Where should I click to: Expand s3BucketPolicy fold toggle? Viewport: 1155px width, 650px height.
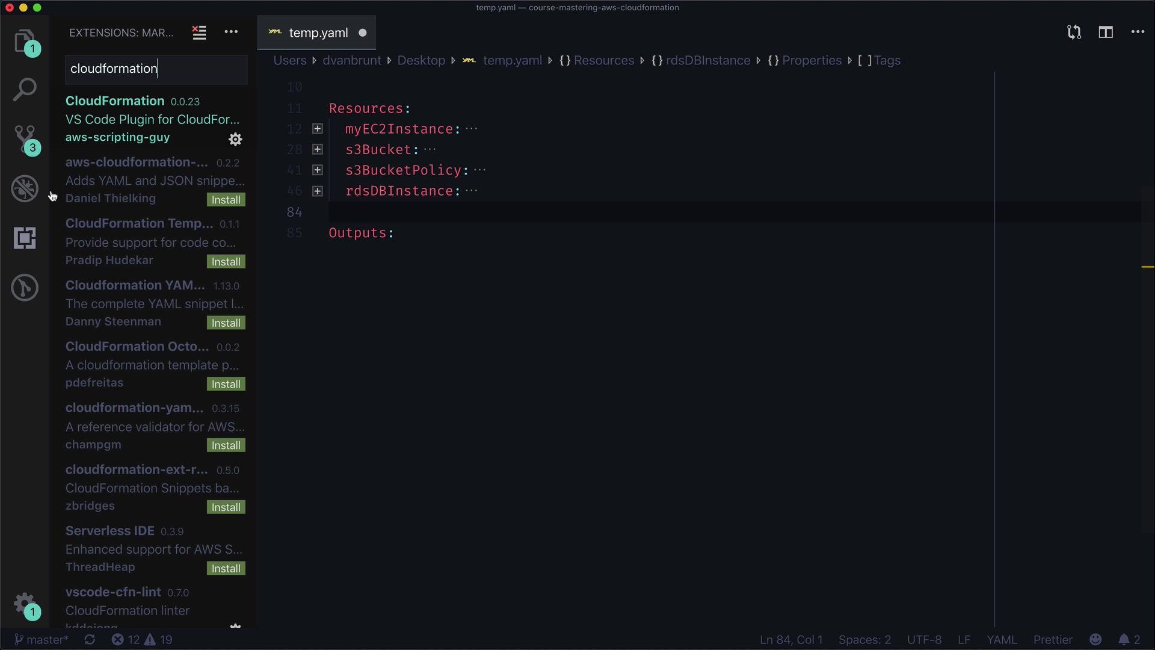pos(318,170)
